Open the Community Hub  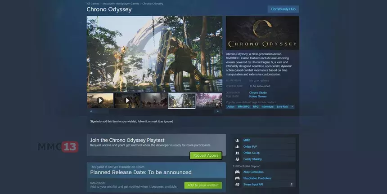click(x=283, y=9)
